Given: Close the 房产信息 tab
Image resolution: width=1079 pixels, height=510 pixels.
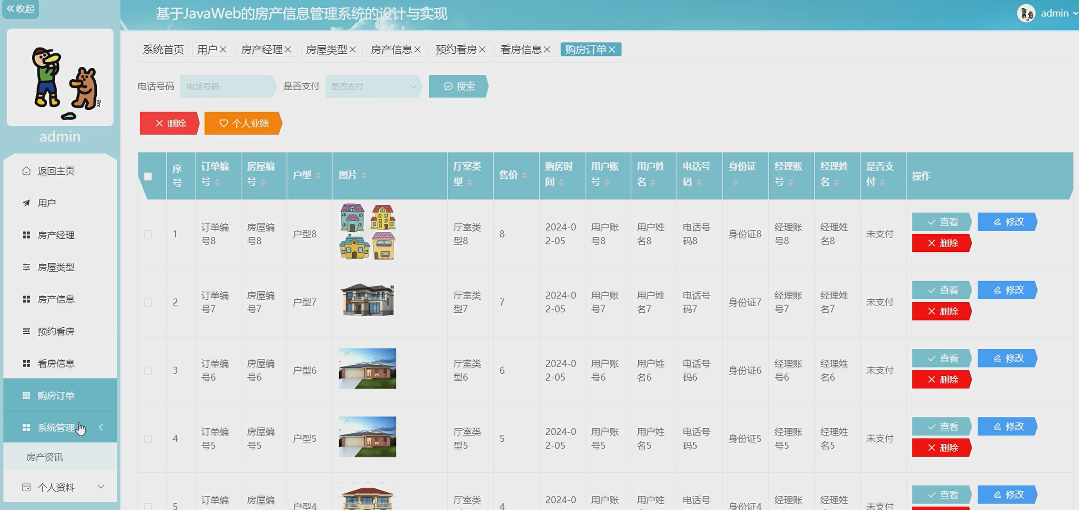Looking at the screenshot, I should (x=418, y=50).
